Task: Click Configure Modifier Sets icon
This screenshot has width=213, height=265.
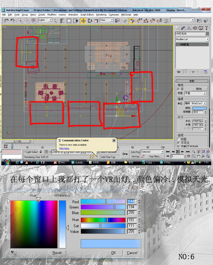Action: [x=206, y=72]
